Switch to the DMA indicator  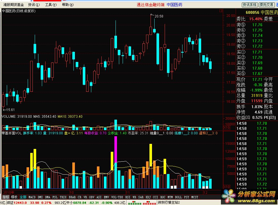[47, 197]
